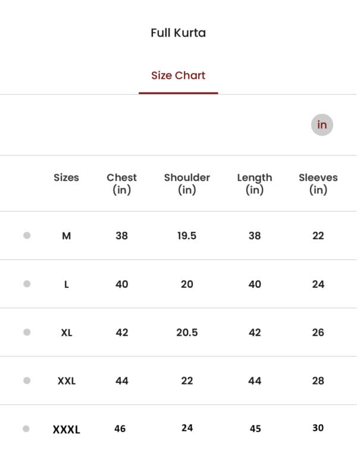The width and height of the screenshot is (357, 476).
Task: Click the Sizes column header
Action: click(66, 177)
